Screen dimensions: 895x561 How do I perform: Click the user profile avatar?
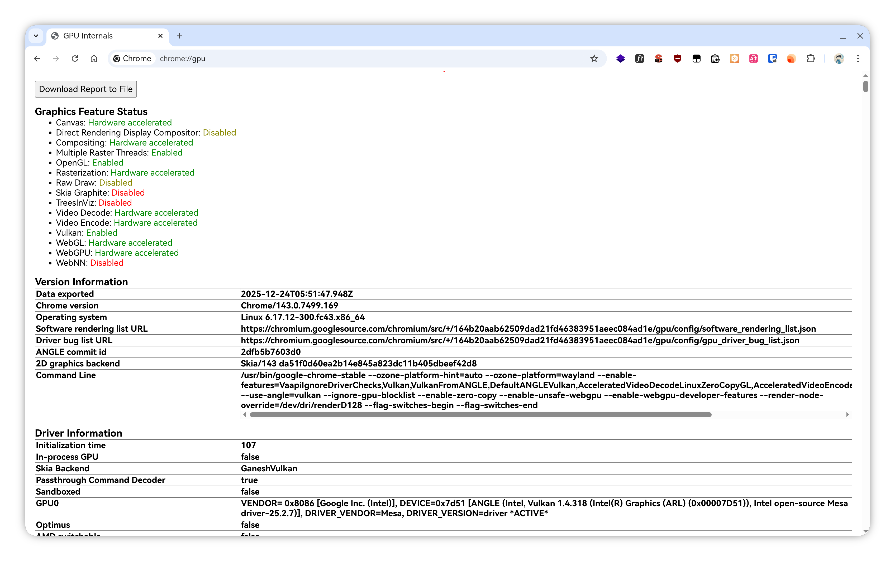839,59
